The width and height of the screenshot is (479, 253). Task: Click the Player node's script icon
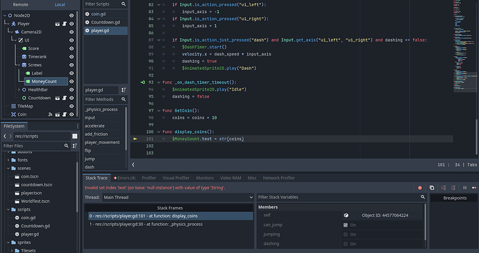(65, 24)
